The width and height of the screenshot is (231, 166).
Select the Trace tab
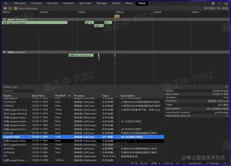(142, 3)
